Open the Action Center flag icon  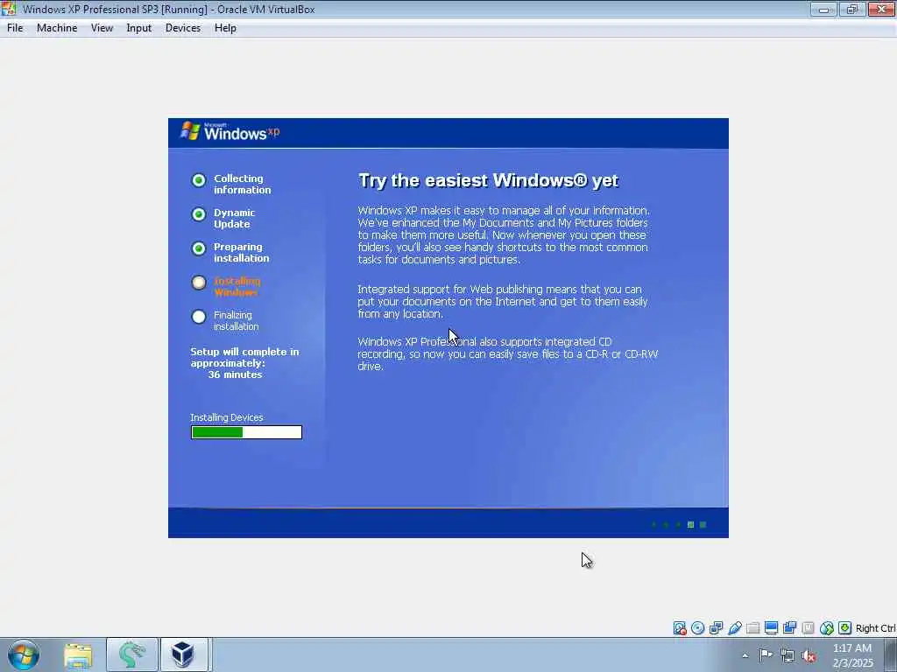(x=766, y=654)
